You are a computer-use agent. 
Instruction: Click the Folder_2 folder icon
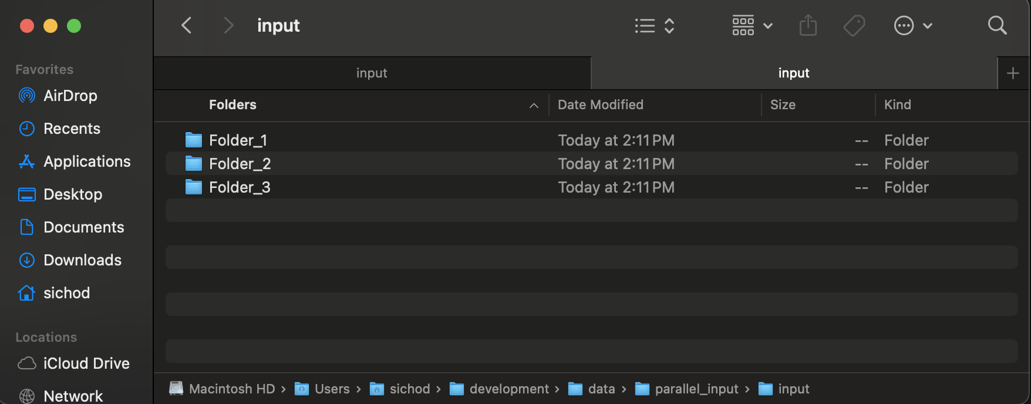(x=194, y=163)
